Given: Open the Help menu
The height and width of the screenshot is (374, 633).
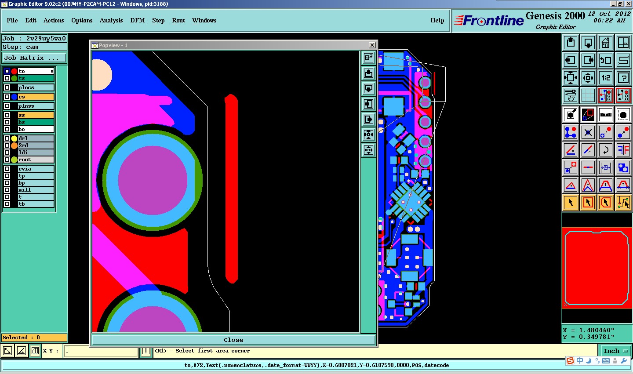Looking at the screenshot, I should click(x=437, y=20).
